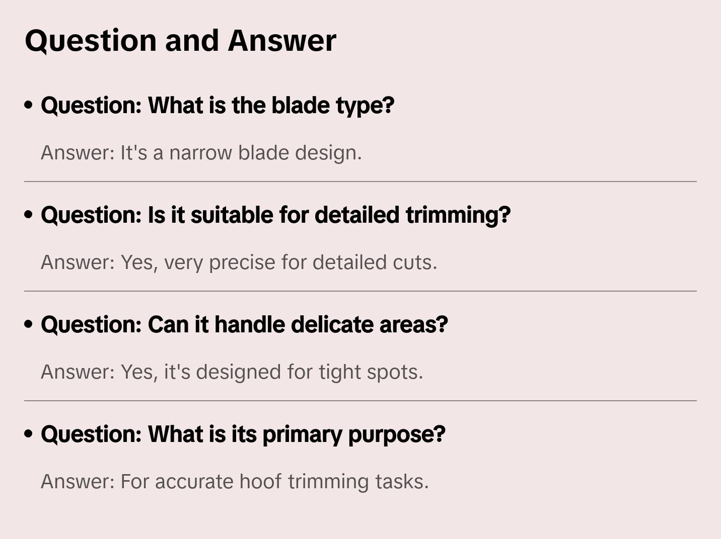
Task: Click the word "hoof" in the last answer
Action: click(x=260, y=482)
